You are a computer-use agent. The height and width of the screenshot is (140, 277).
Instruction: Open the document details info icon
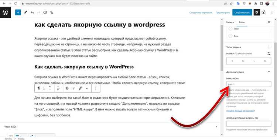45,13
